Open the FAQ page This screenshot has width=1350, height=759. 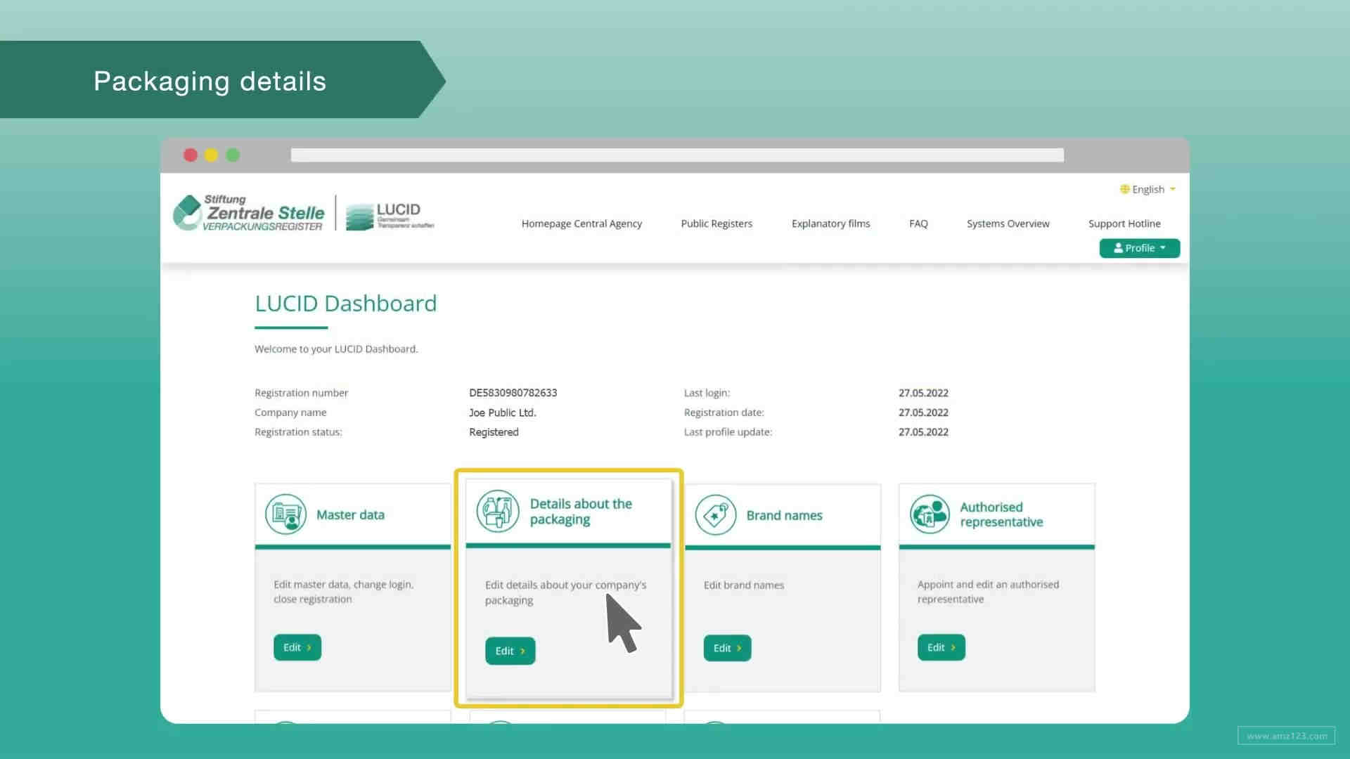coord(918,223)
